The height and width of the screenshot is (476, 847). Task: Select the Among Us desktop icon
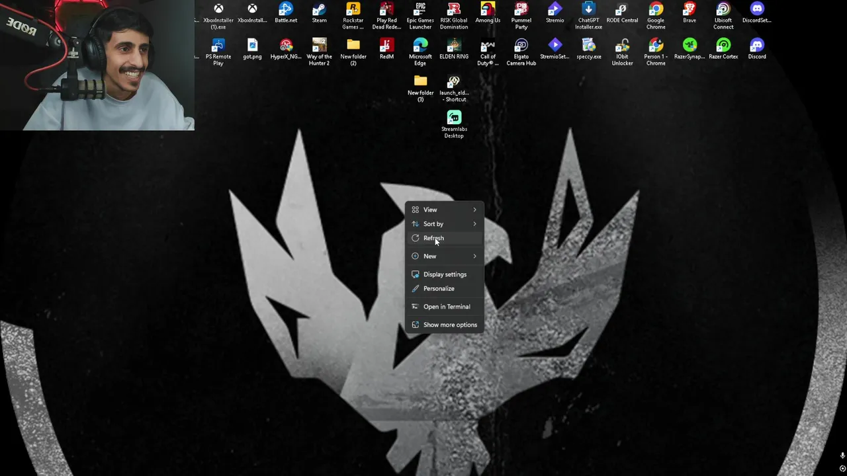[x=488, y=13]
